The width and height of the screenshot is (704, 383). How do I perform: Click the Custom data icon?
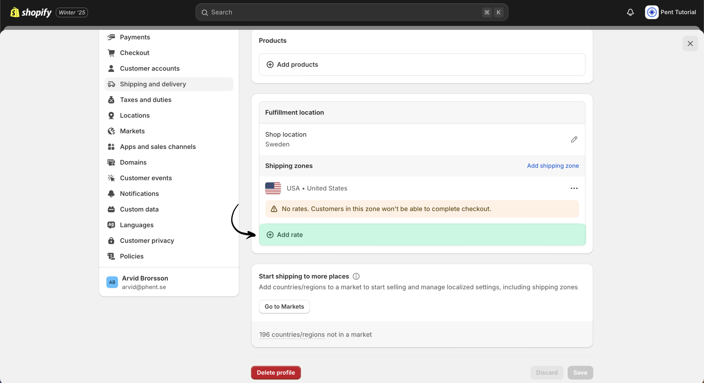tap(111, 209)
